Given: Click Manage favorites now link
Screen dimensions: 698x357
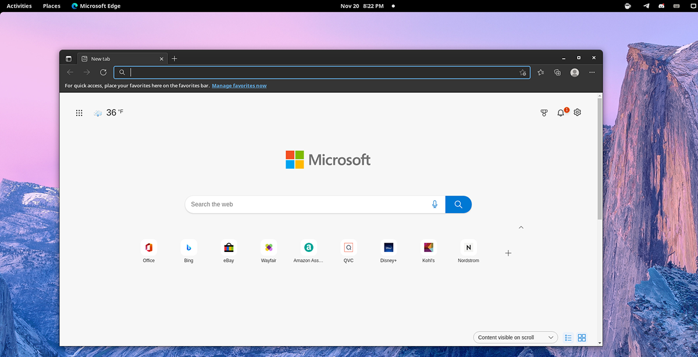Looking at the screenshot, I should (239, 86).
